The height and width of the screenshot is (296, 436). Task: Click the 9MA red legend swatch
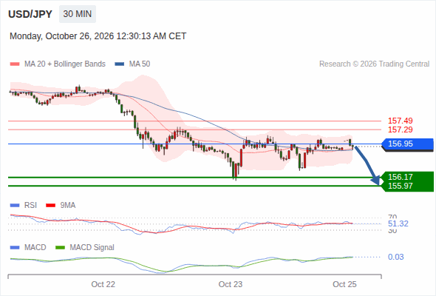50,206
